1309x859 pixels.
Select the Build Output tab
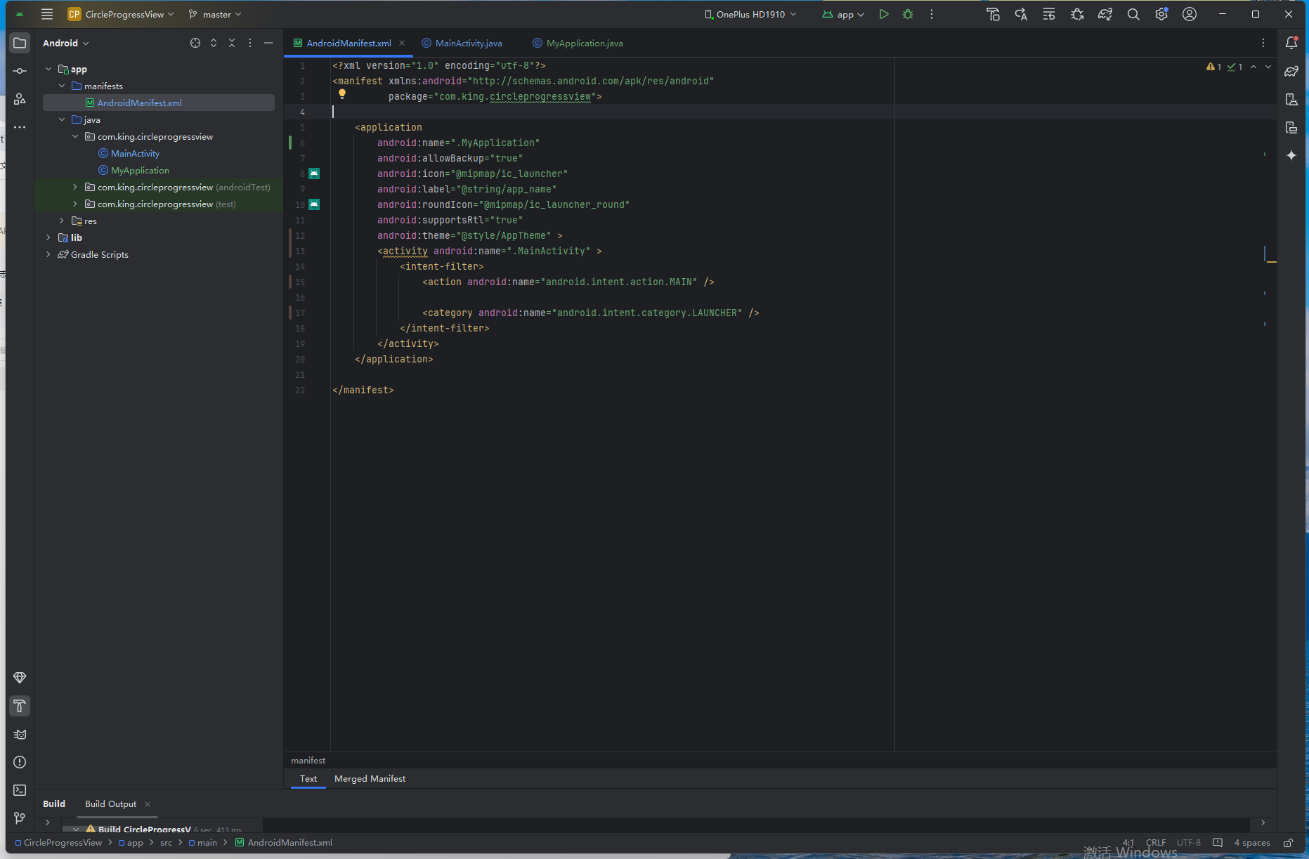coord(110,804)
